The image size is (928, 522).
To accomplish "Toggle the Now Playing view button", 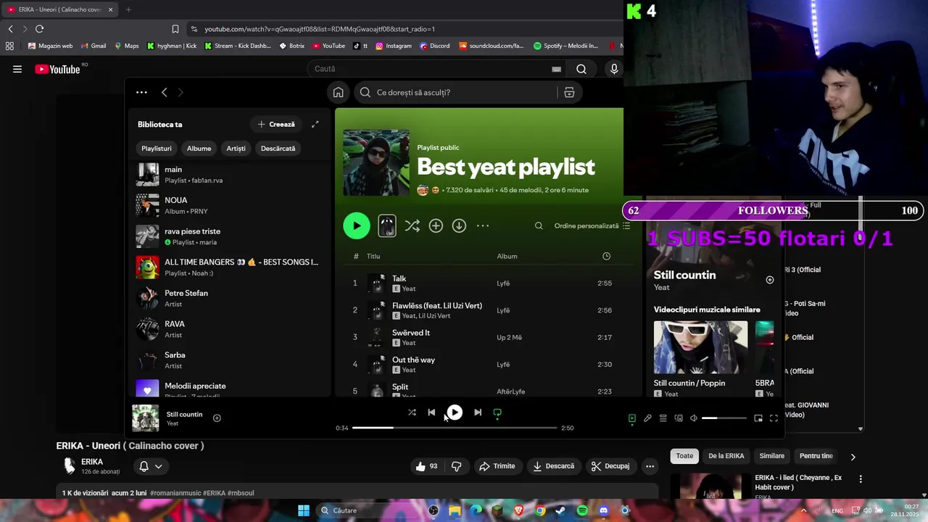I will 632,418.
